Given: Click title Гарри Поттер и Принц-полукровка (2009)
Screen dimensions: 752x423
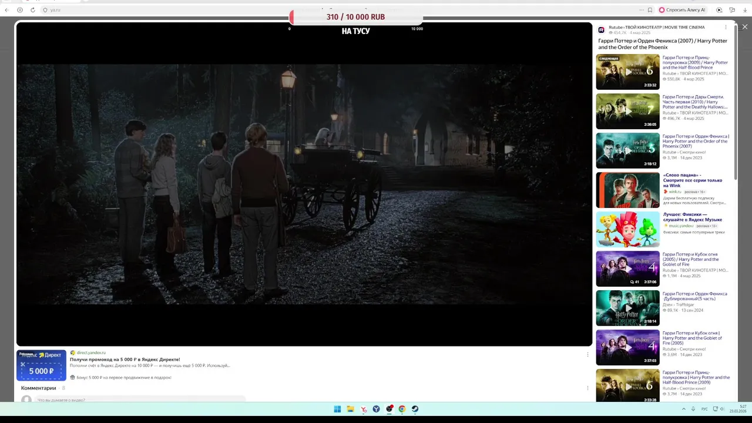Looking at the screenshot, I should (x=695, y=62).
